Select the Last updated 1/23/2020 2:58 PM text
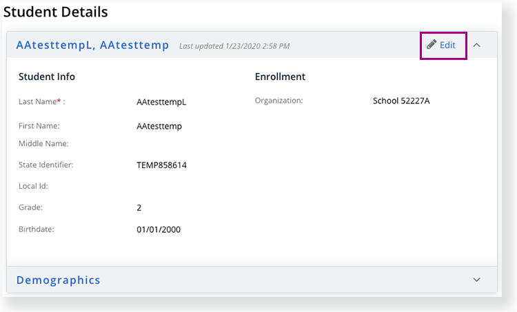517x312 pixels. tap(234, 46)
